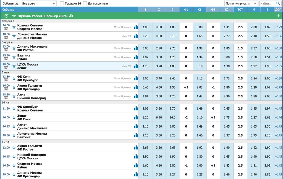The width and height of the screenshot is (283, 179).
Task: Open the Футбол. Россия. Премьер-Лига. league link
Action: click(43, 16)
